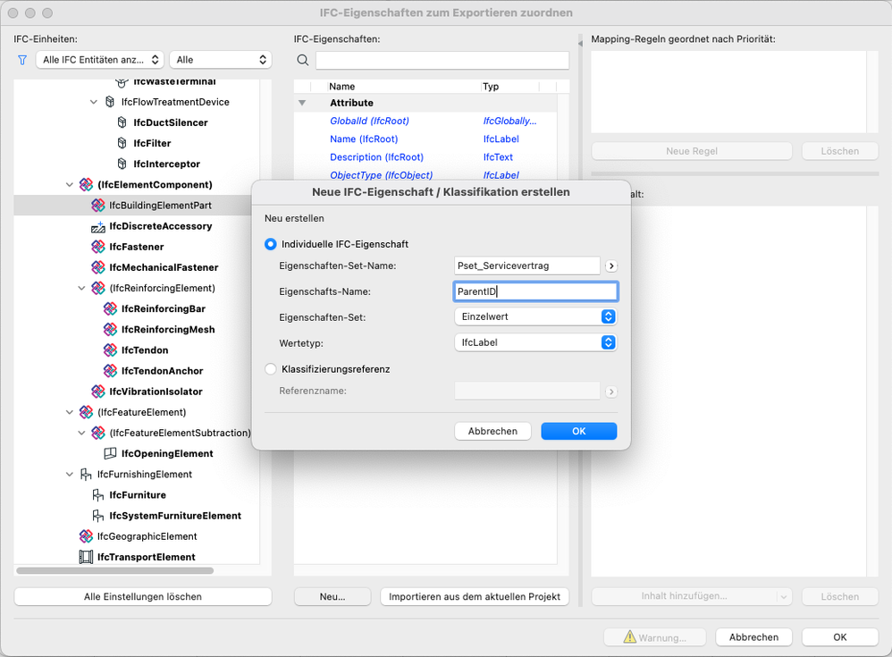Collapse the Attribute group triangle

tap(302, 103)
